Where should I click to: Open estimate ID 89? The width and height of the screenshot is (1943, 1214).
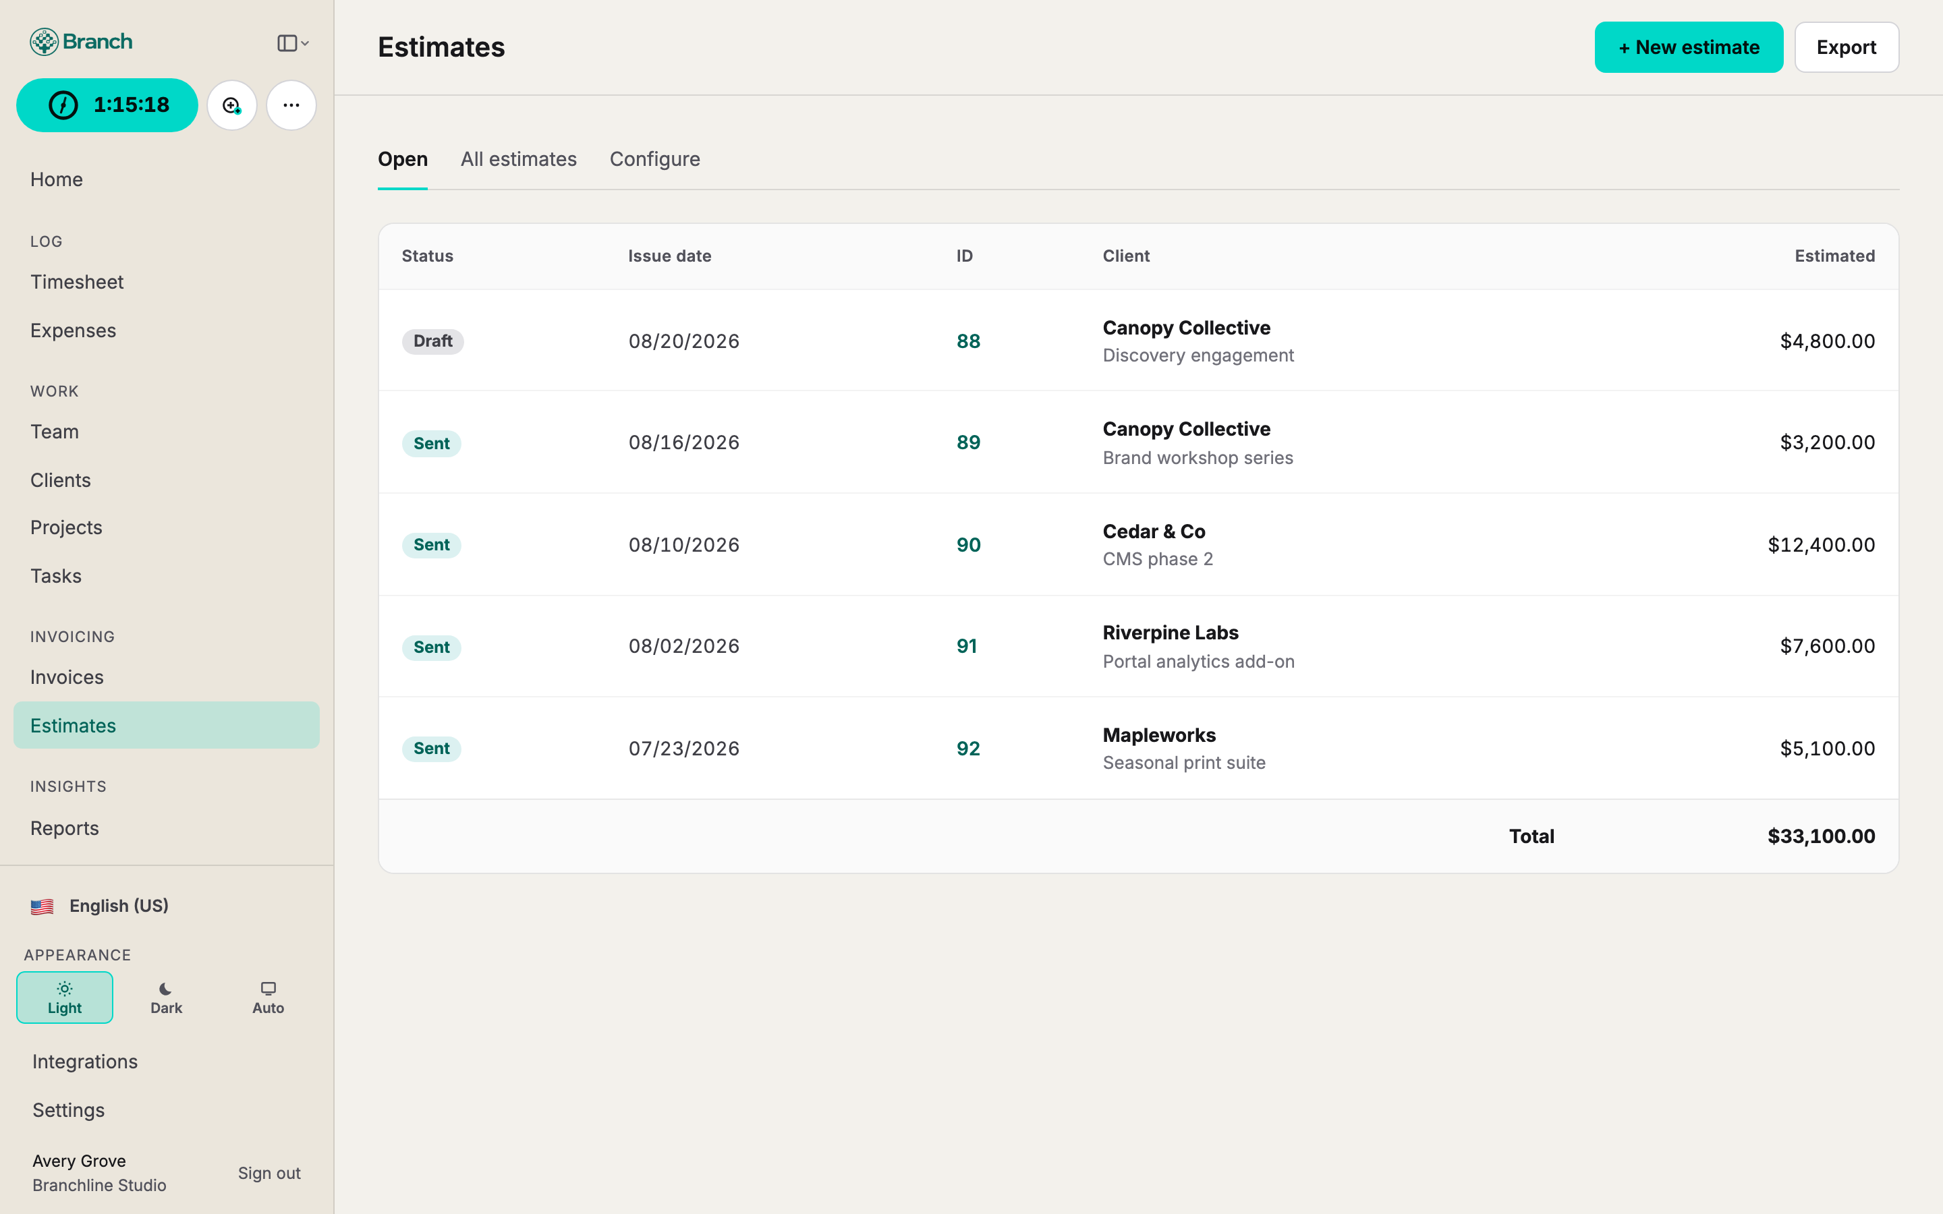coord(968,442)
